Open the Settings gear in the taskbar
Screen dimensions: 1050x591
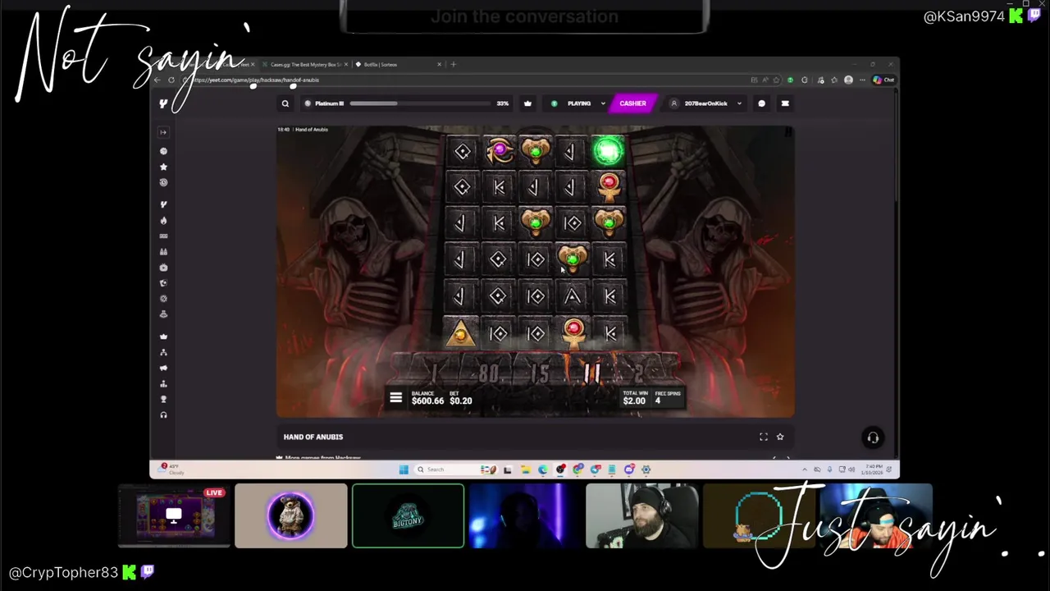click(x=646, y=470)
